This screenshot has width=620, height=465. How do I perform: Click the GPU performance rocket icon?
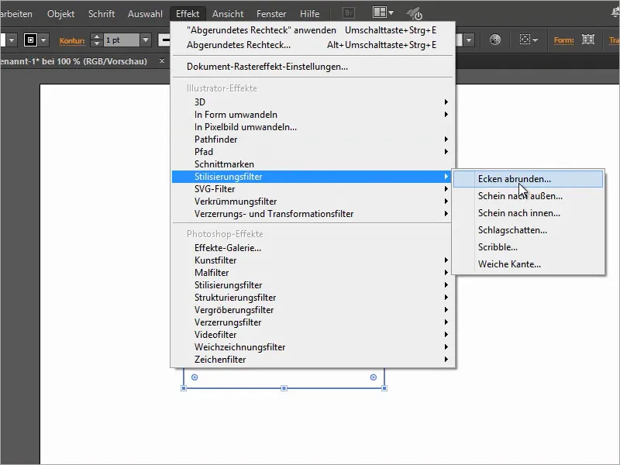pyautogui.click(x=415, y=14)
